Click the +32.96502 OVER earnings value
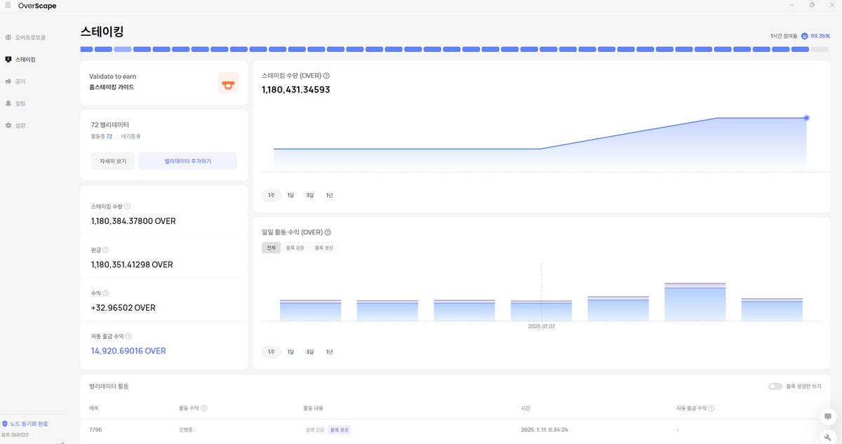 123,308
